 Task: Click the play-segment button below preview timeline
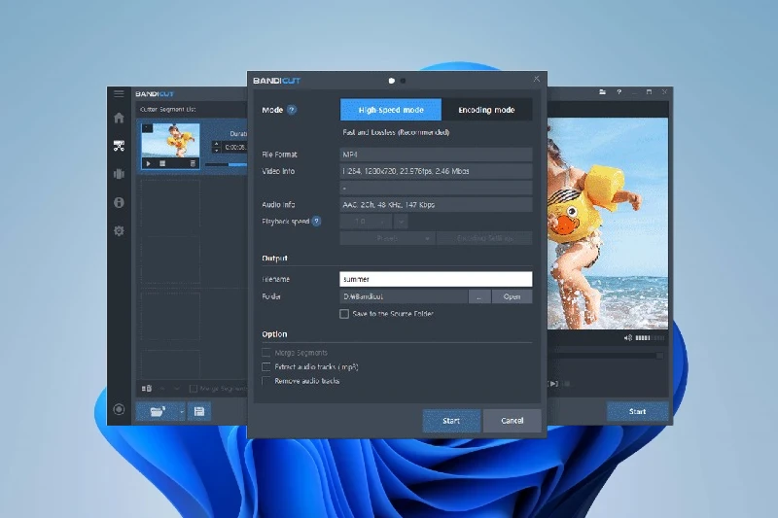coord(553,384)
